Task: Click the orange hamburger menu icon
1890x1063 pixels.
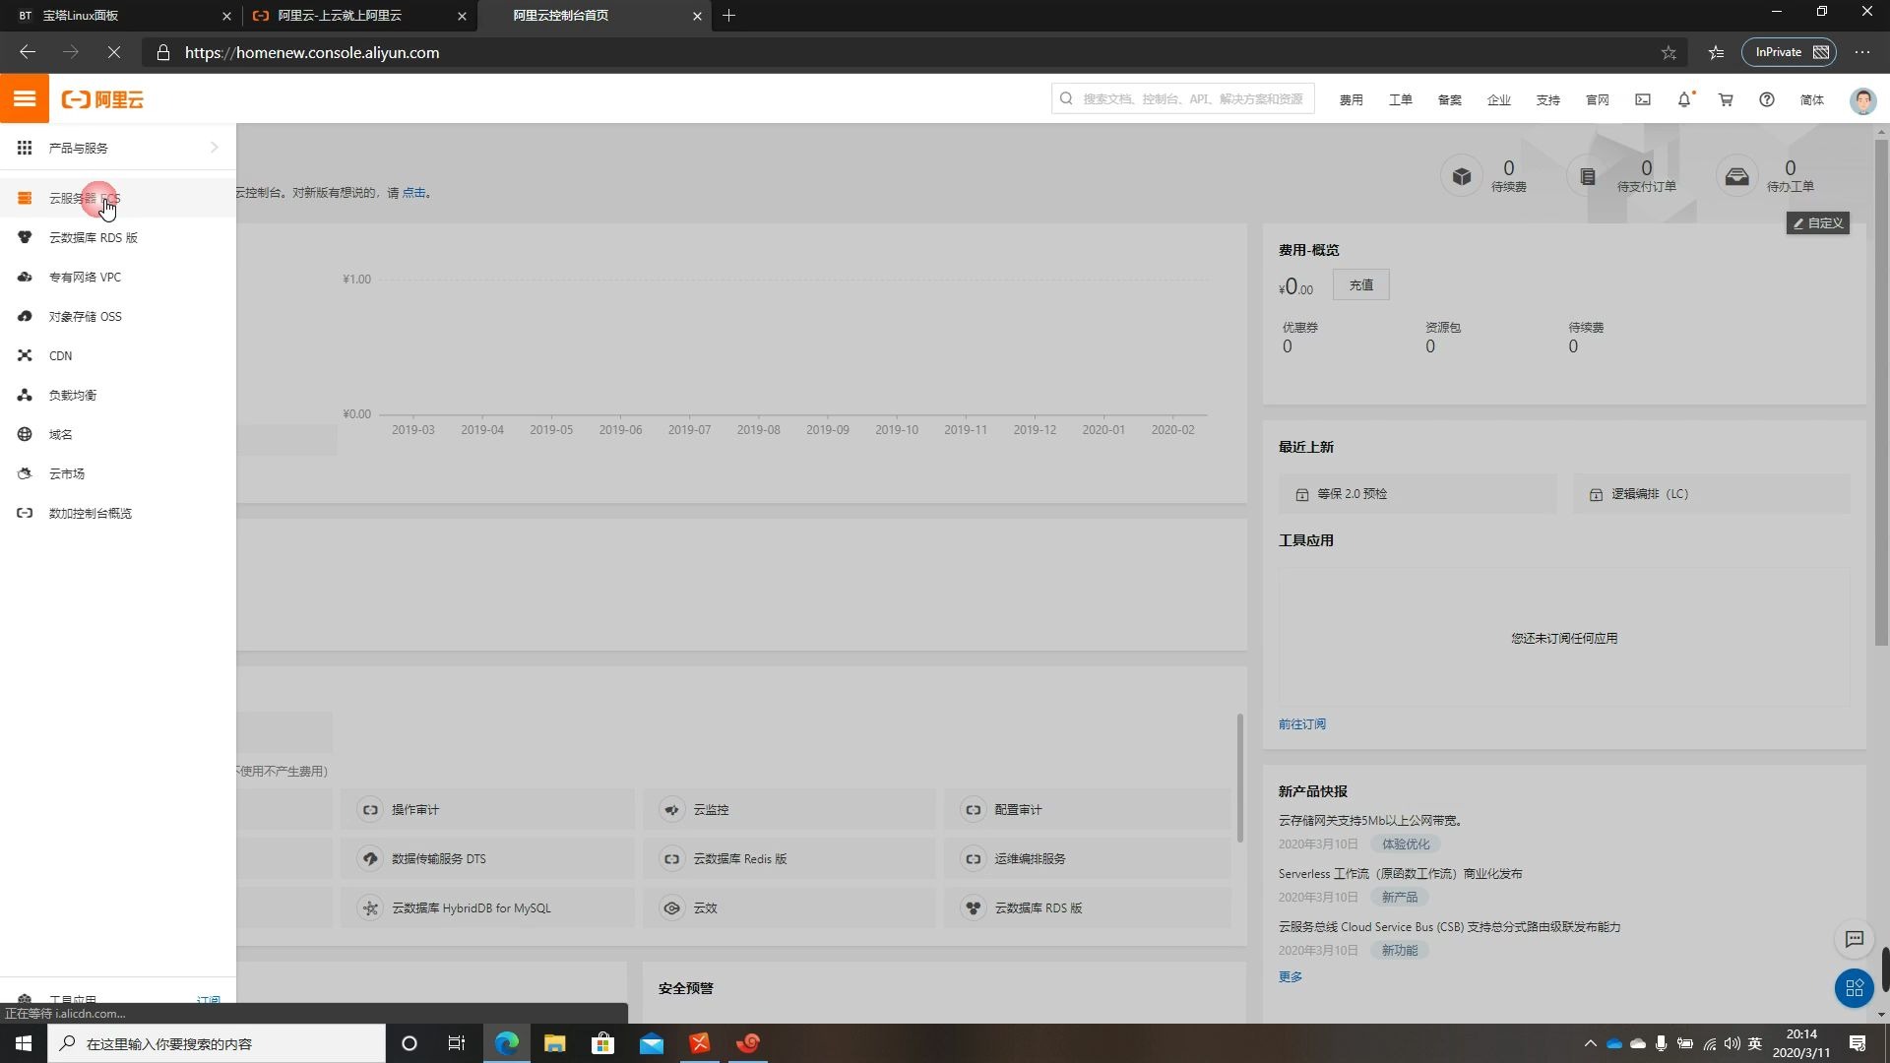Action: [x=25, y=98]
